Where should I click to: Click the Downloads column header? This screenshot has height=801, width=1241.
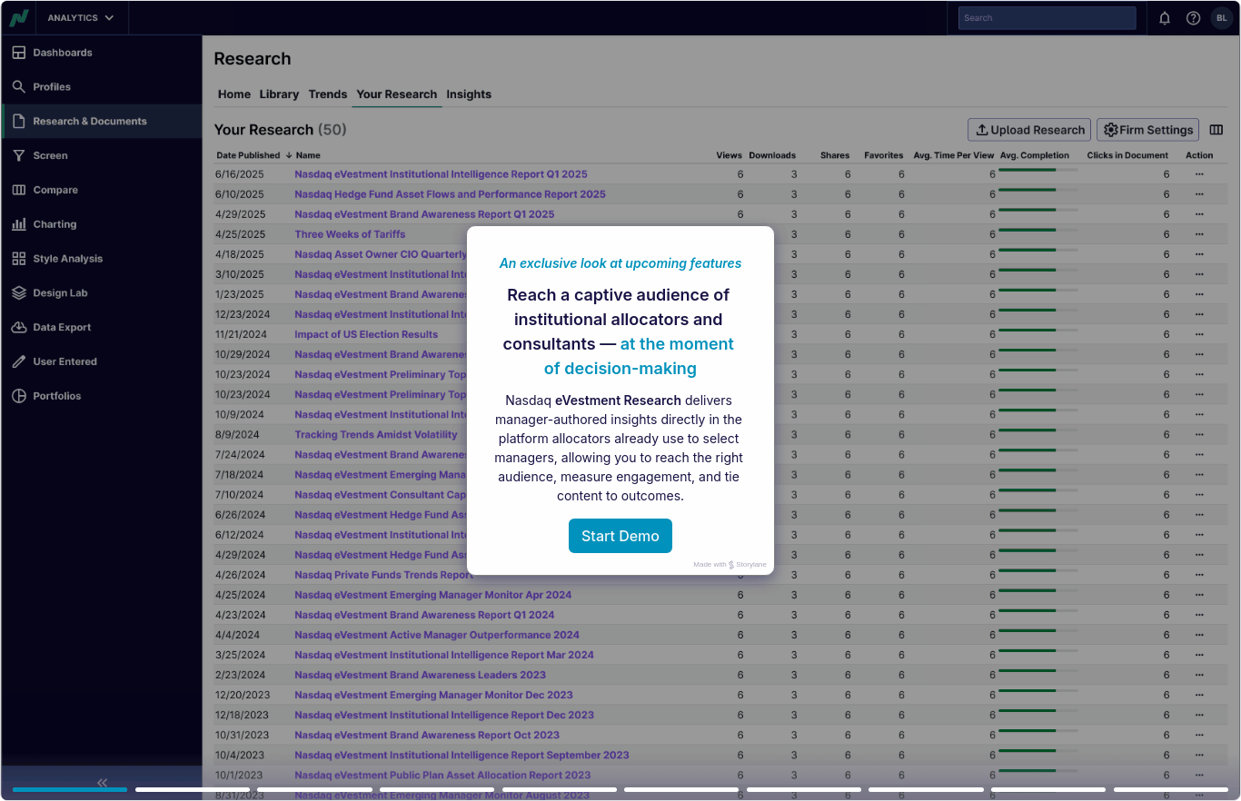point(772,155)
